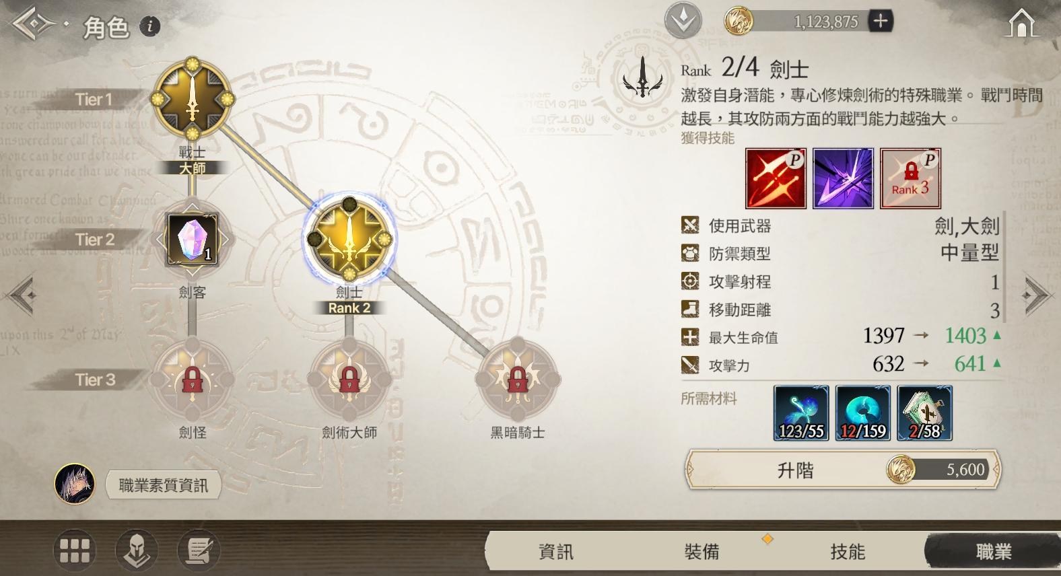Image resolution: width=1061 pixels, height=576 pixels.
Task: Select the purple slash skill icon
Action: coord(843,178)
